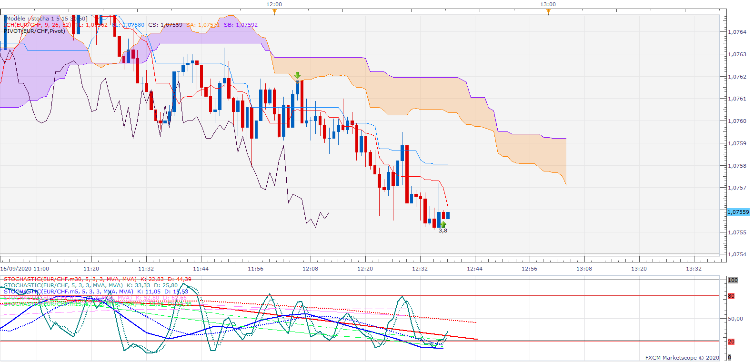Screen dimensions: 754x362
Task: Click the 13:08 time axis label
Action: pos(584,269)
